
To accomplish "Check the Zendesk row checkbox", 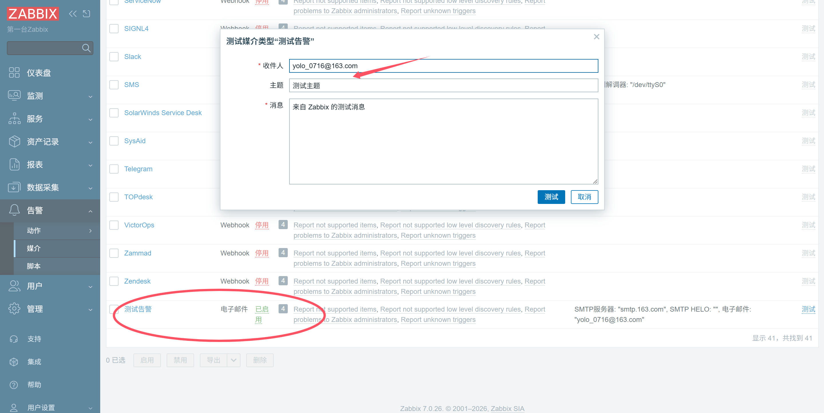I will coord(114,281).
